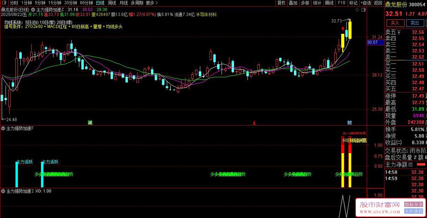Viewport: 427px width, 218px height.
Task: Click the 信号条件 indicator description line
Action: (63, 27)
